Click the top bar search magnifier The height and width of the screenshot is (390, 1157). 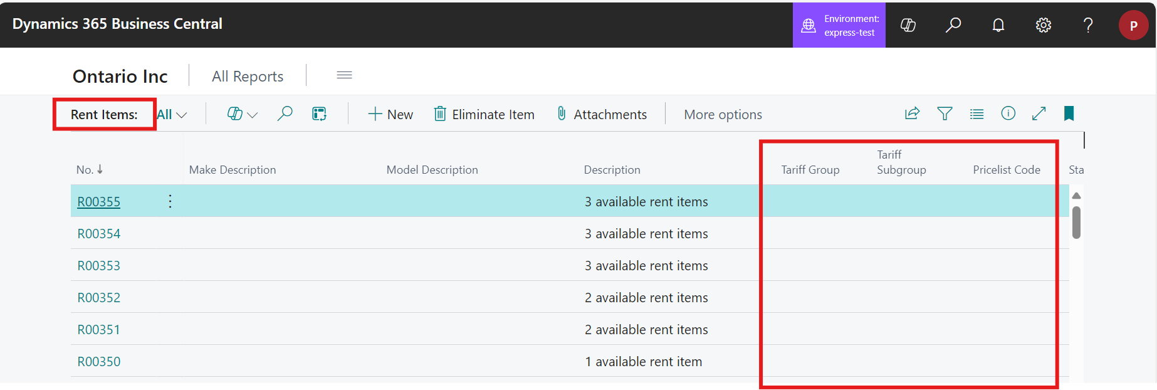(x=953, y=25)
